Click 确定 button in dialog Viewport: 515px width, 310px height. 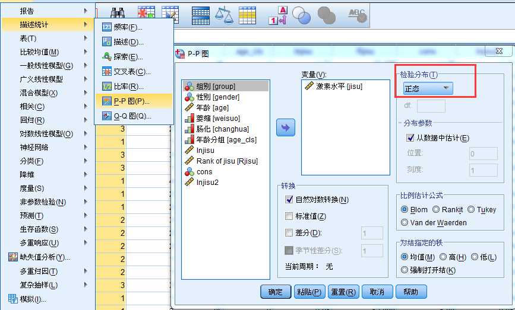276,292
